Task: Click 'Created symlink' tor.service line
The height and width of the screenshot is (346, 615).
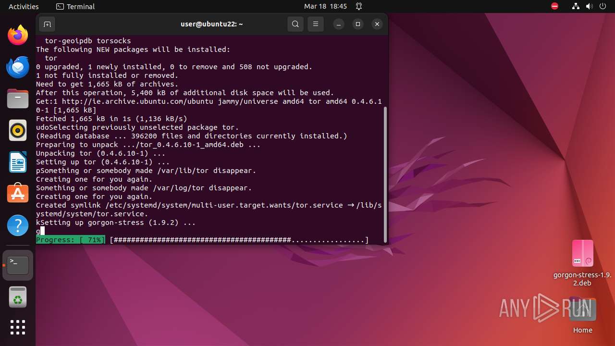Action: pyautogui.click(x=209, y=210)
